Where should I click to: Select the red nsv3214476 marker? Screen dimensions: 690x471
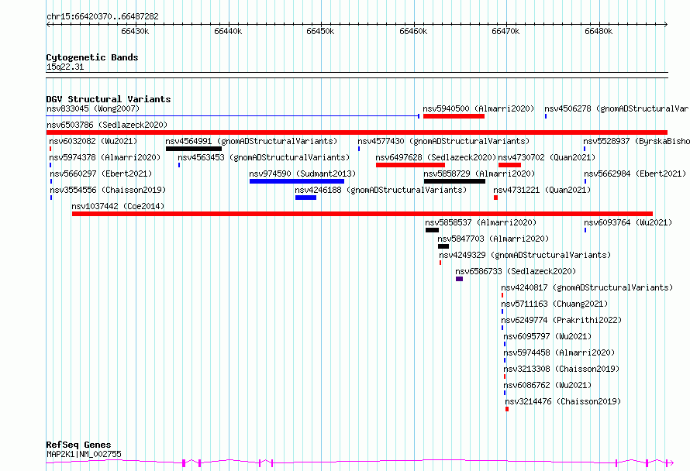point(507,409)
